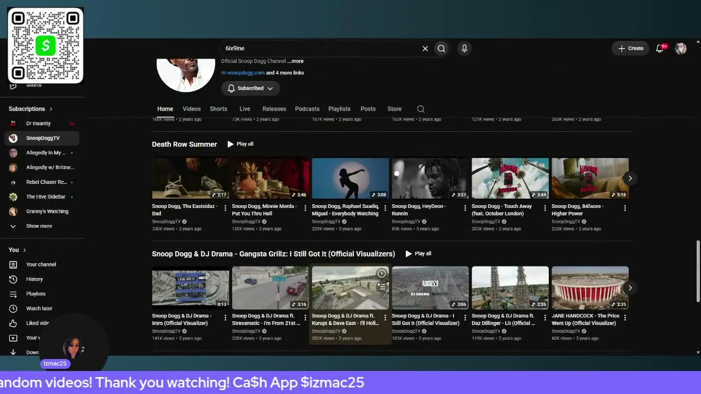Open the account avatar menu
The width and height of the screenshot is (701, 394).
coord(681,48)
